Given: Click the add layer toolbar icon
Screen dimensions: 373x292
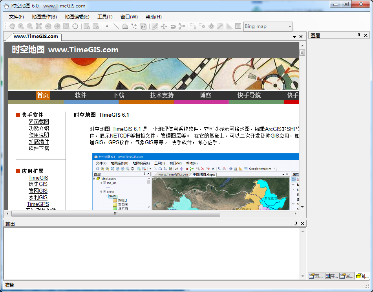Looking at the screenshot, I should pyautogui.click(x=87, y=26).
